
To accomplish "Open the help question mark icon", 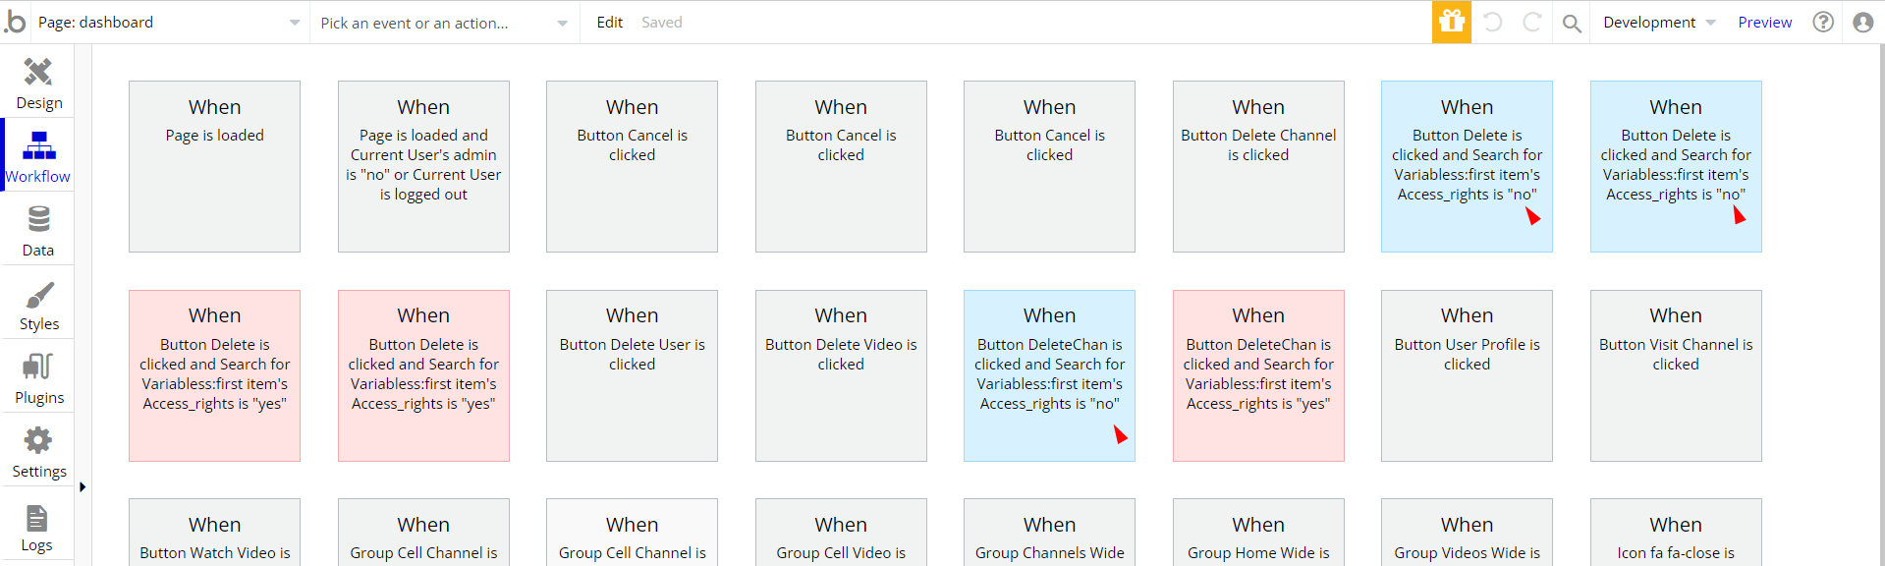I will coord(1823,22).
